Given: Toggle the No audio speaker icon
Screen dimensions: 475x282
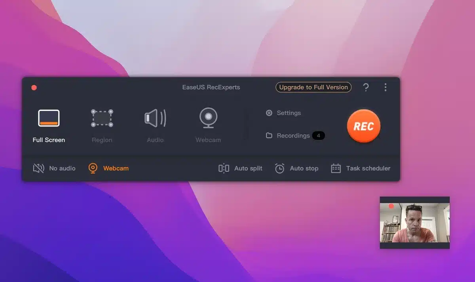Looking at the screenshot, I should (38, 168).
